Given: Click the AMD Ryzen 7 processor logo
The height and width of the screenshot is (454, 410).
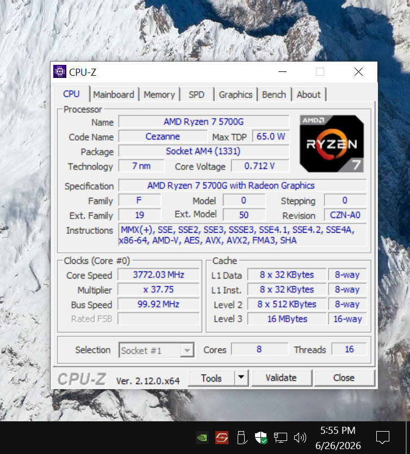Looking at the screenshot, I should (x=332, y=144).
